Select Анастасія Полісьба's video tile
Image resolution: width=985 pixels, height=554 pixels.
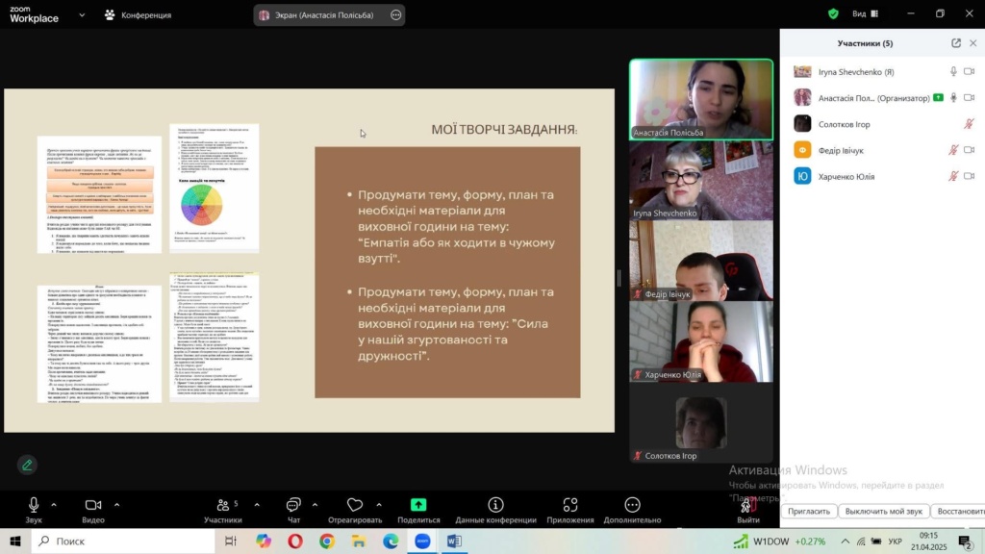tap(701, 99)
